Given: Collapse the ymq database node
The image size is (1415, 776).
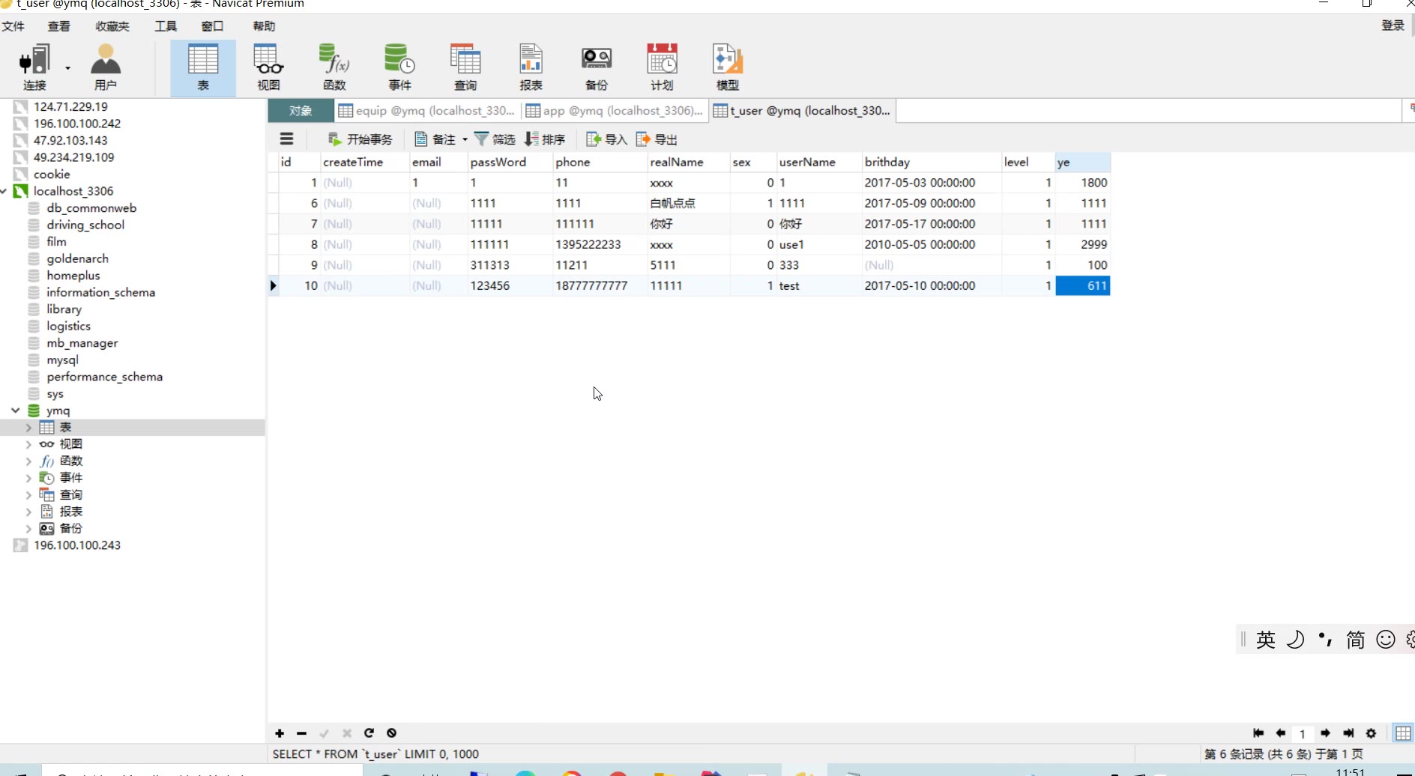Looking at the screenshot, I should pyautogui.click(x=15, y=410).
